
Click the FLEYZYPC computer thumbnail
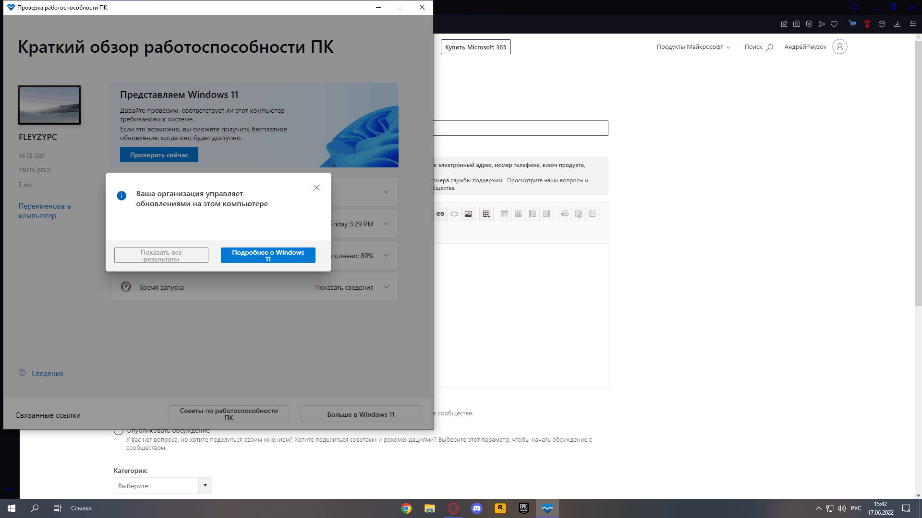pyautogui.click(x=49, y=105)
